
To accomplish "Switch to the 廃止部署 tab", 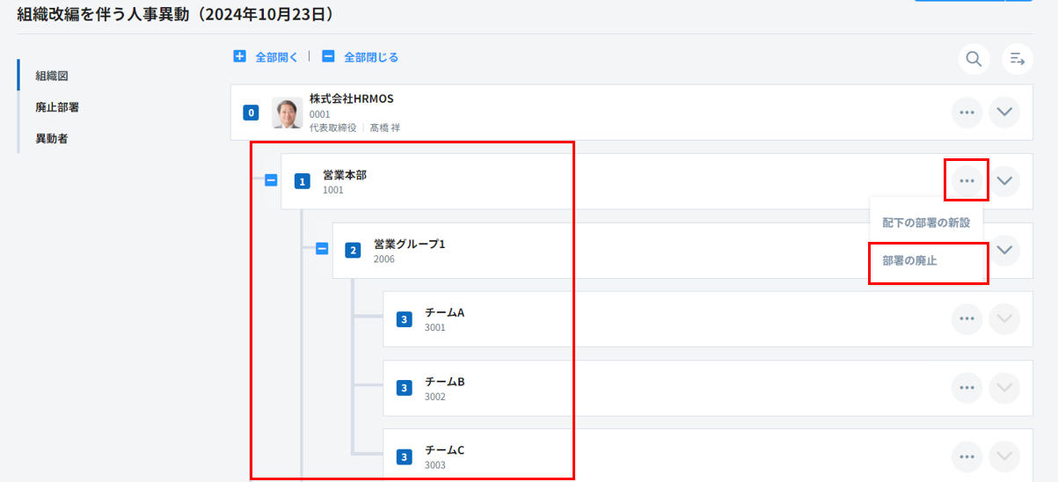I will tap(57, 107).
